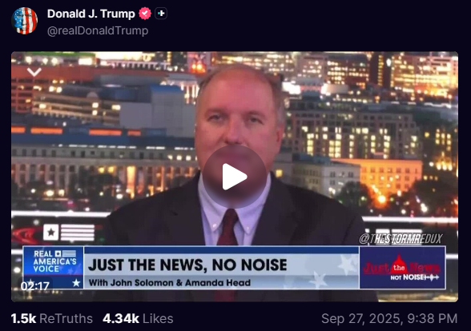Click the JUST THE NEWS, NO NOISE headline
The width and height of the screenshot is (471, 331).
(x=187, y=265)
